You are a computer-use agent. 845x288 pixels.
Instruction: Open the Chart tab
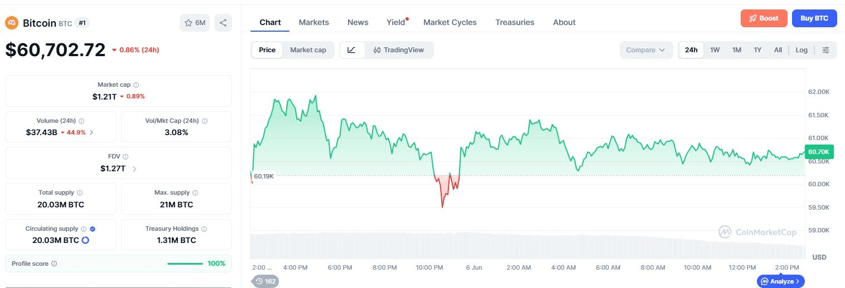270,22
